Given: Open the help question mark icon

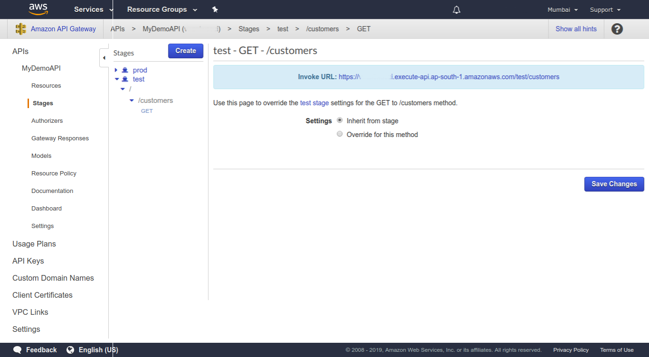Looking at the screenshot, I should point(617,29).
